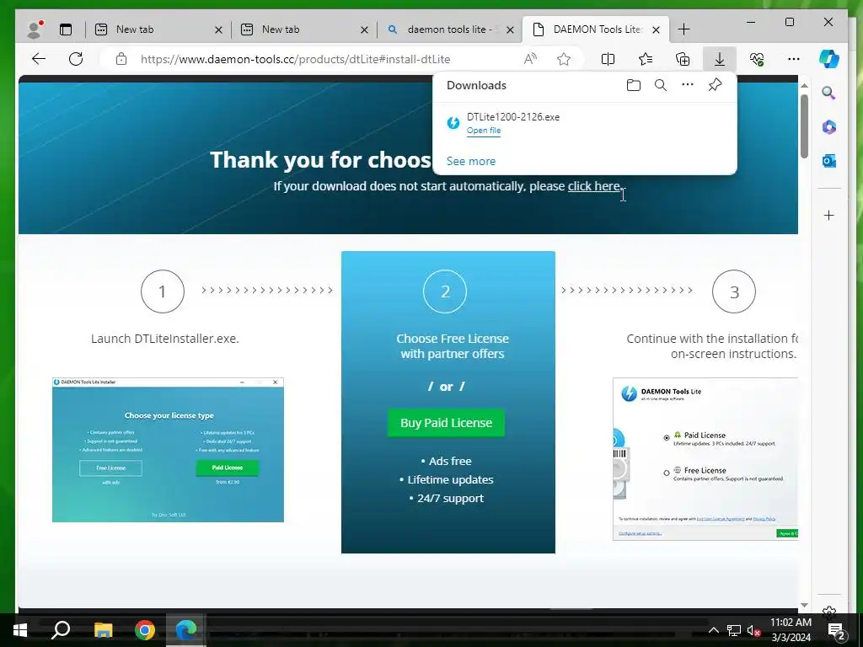Click the Buy Paid License button

[x=446, y=423]
